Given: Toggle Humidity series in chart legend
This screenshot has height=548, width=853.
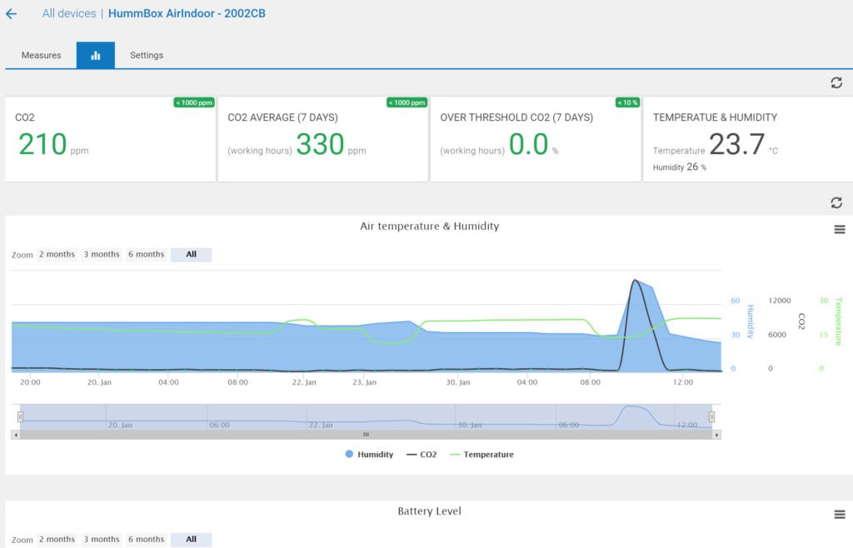Looking at the screenshot, I should click(369, 455).
